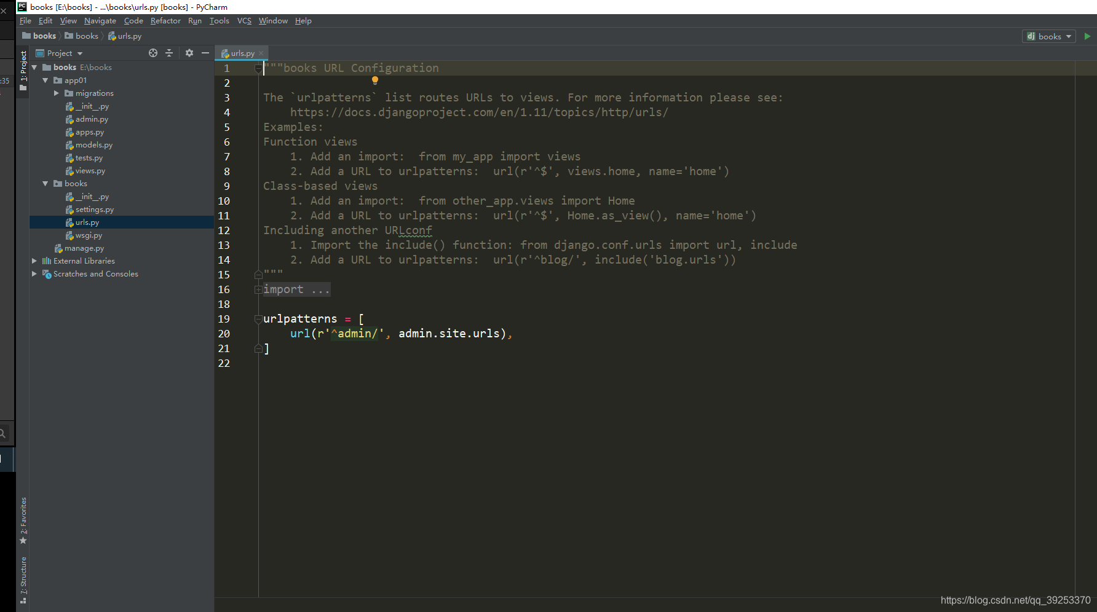Click the Run button (green play)
The image size is (1097, 612).
click(1087, 36)
